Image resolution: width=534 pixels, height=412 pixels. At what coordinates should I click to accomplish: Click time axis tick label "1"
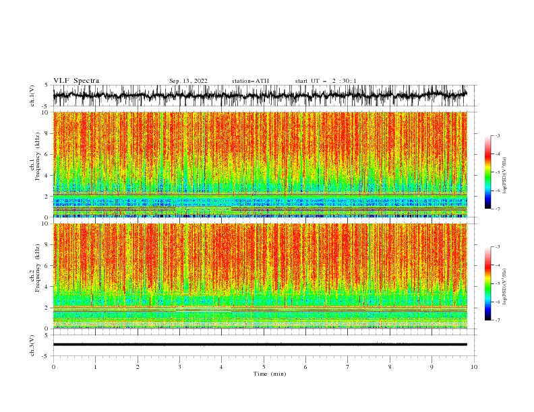[x=95, y=367]
